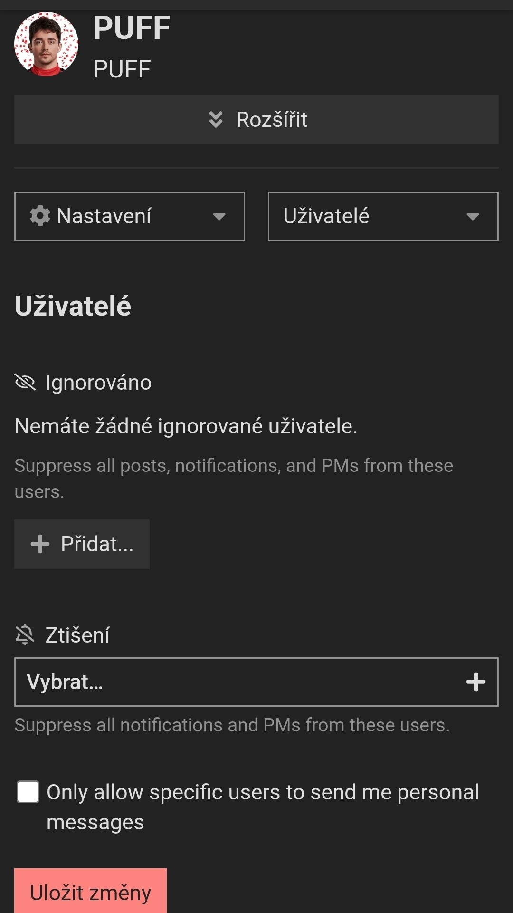Click the Ztišení section label
Screen dimensions: 513x913
(77, 635)
